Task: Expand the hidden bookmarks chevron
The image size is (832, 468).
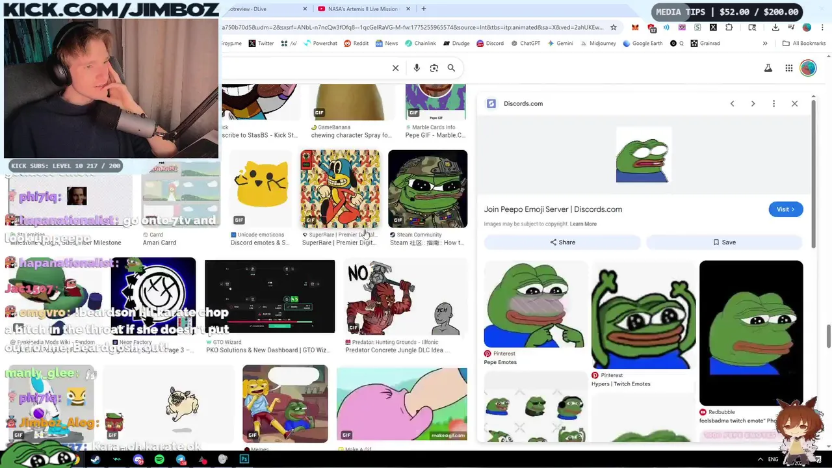Action: 765,44
